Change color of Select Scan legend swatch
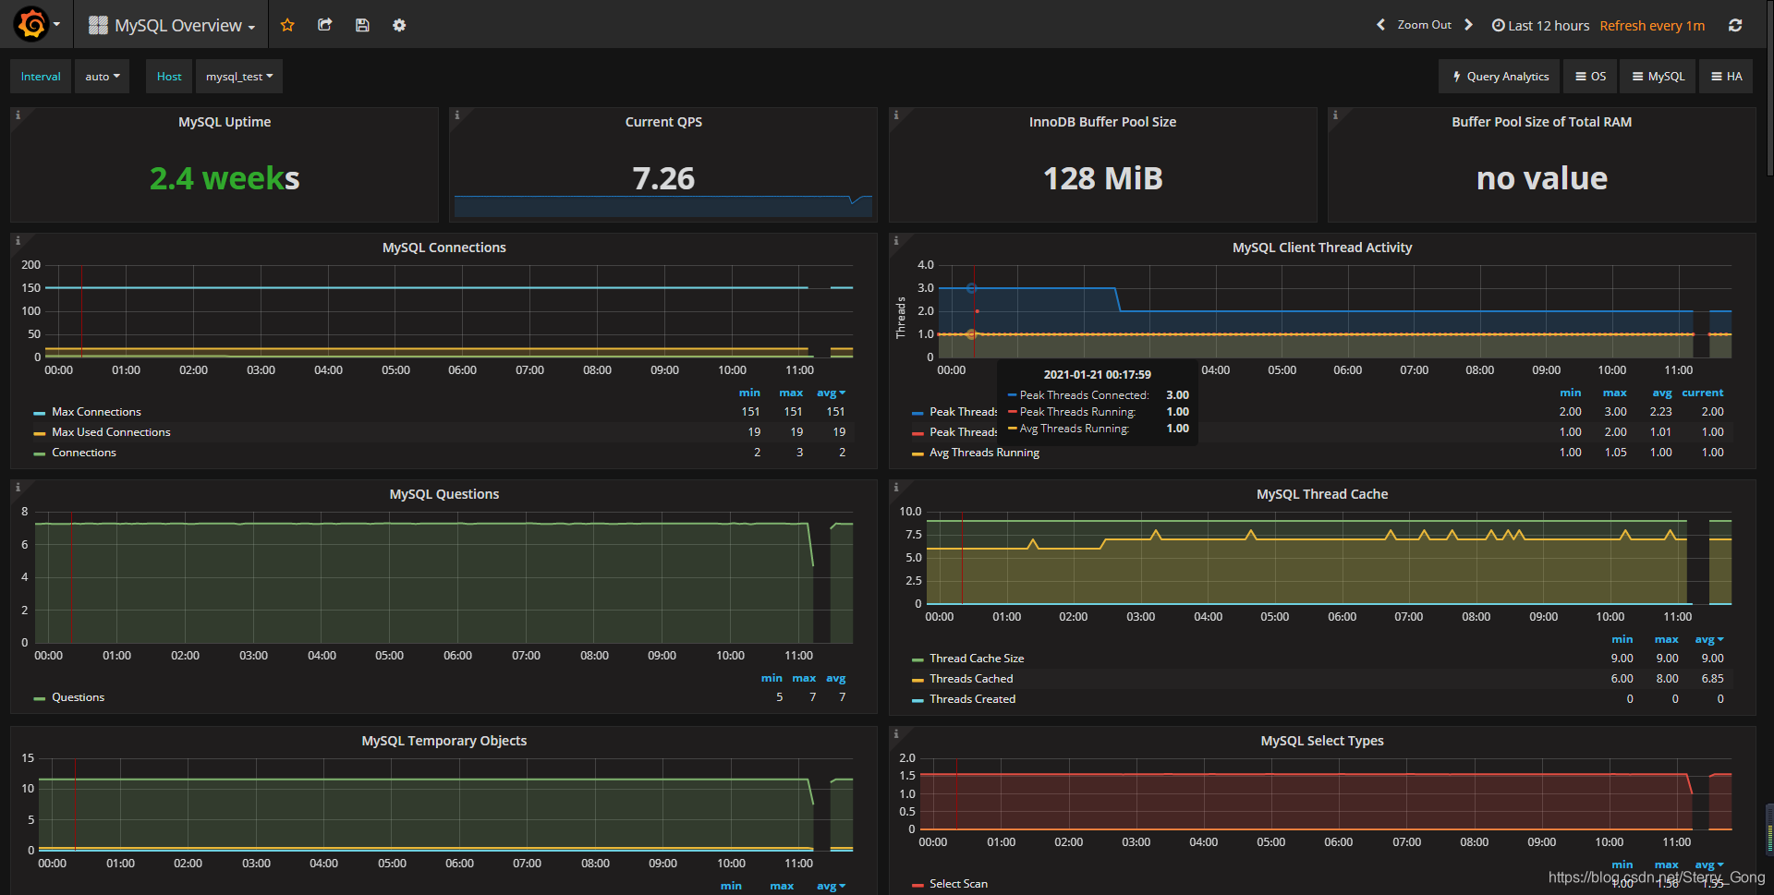Viewport: 1774px width, 895px height. click(x=917, y=885)
